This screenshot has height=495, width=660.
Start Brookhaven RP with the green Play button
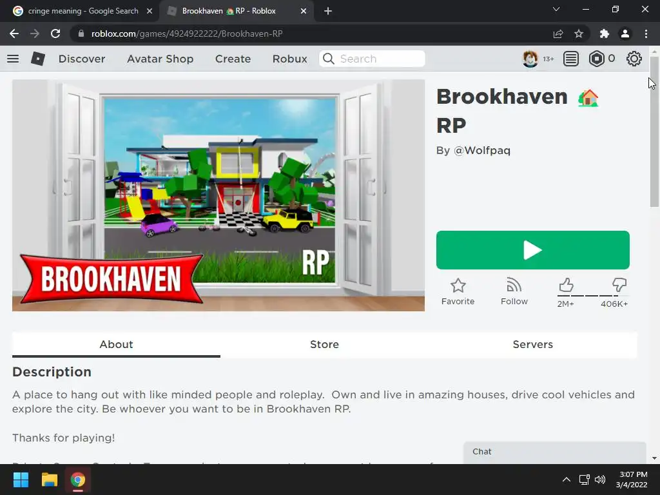click(x=533, y=250)
